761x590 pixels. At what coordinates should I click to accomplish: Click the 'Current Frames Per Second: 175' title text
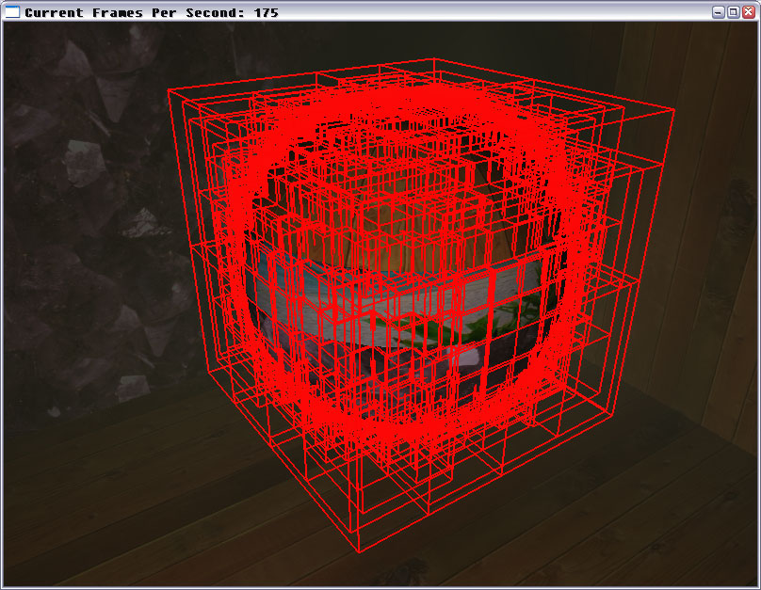pyautogui.click(x=152, y=12)
